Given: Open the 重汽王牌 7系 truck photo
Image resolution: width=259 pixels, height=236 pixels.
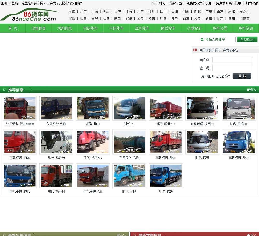Looking at the screenshot, I should tap(93, 176).
